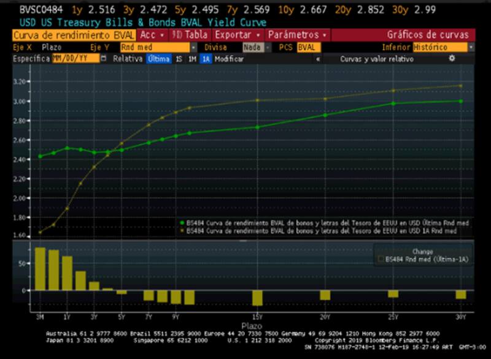
Task: Toggle the 1M relative period option
Action: coord(192,59)
